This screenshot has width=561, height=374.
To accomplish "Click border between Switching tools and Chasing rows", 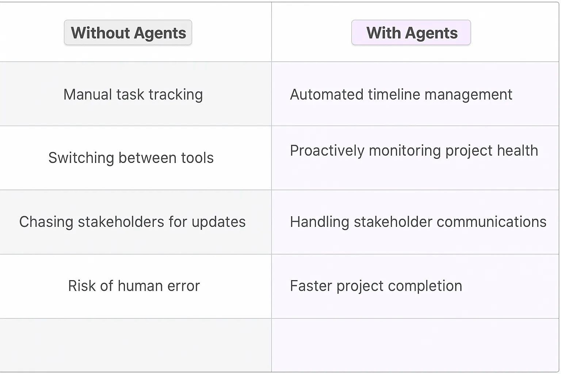I will [135, 190].
